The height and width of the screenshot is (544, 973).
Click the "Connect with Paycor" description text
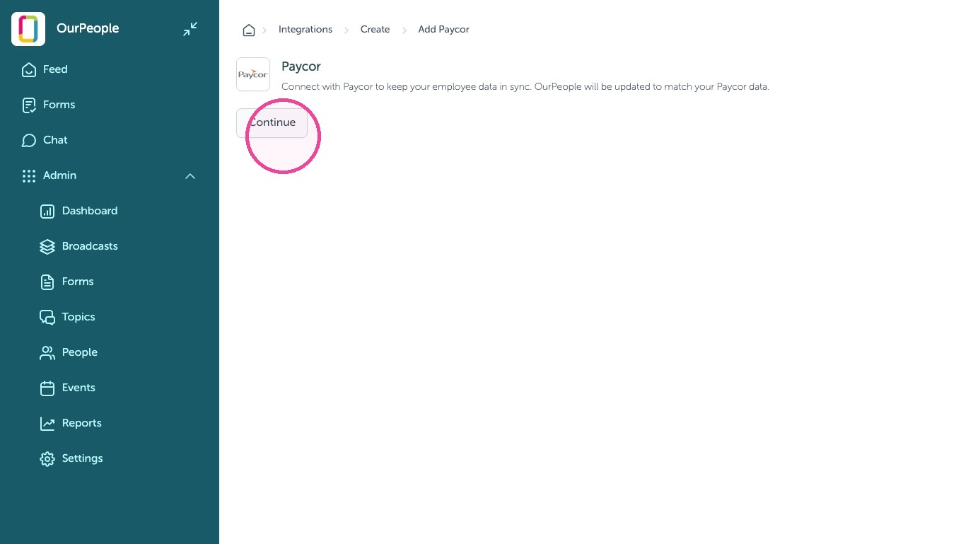pos(525,87)
